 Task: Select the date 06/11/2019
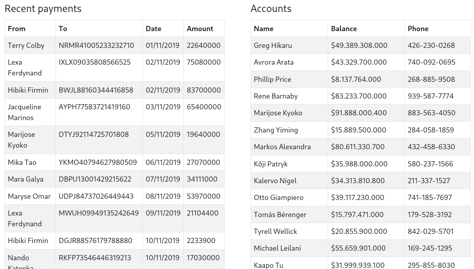(163, 162)
